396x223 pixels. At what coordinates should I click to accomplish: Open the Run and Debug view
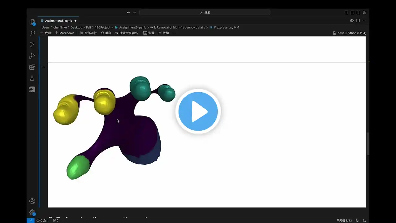(32, 56)
